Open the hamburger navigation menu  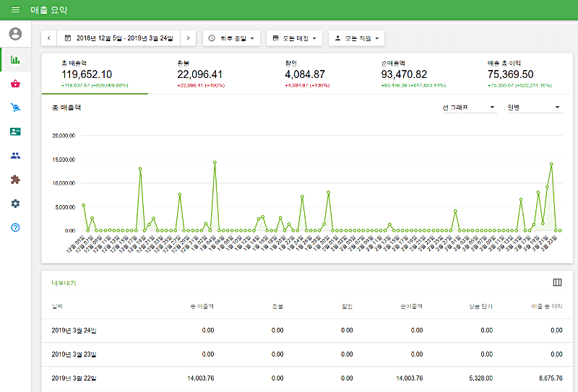coord(15,10)
